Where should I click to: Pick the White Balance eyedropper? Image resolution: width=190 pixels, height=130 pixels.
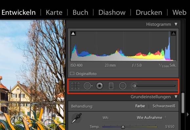click(76, 118)
